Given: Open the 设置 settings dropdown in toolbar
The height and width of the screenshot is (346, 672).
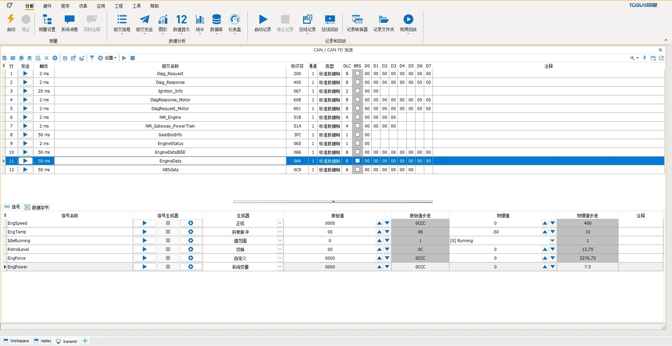Looking at the screenshot, I should pyautogui.click(x=107, y=58).
